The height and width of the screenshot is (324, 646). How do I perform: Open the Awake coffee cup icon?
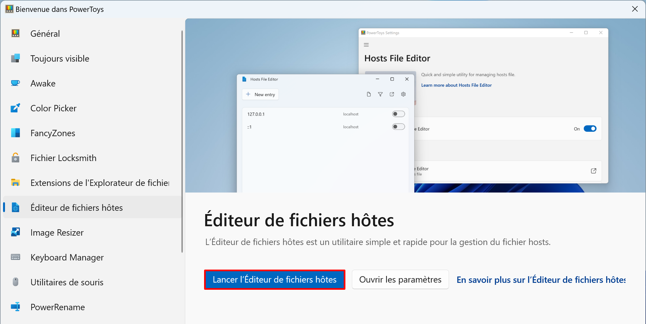[x=15, y=83]
